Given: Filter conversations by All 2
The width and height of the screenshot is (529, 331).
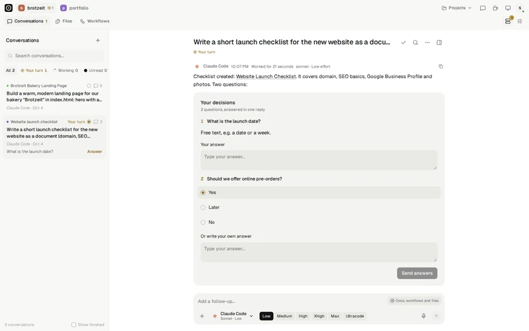Looking at the screenshot, I should pos(11,71).
